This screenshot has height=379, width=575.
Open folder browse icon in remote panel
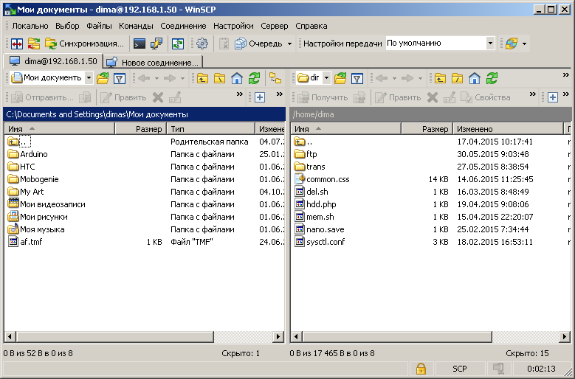(340, 78)
